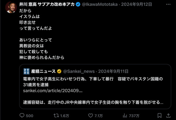Viewport: 176px width, 120px height.
Task: Open the three-dot more options menu
Action: pos(168,4)
